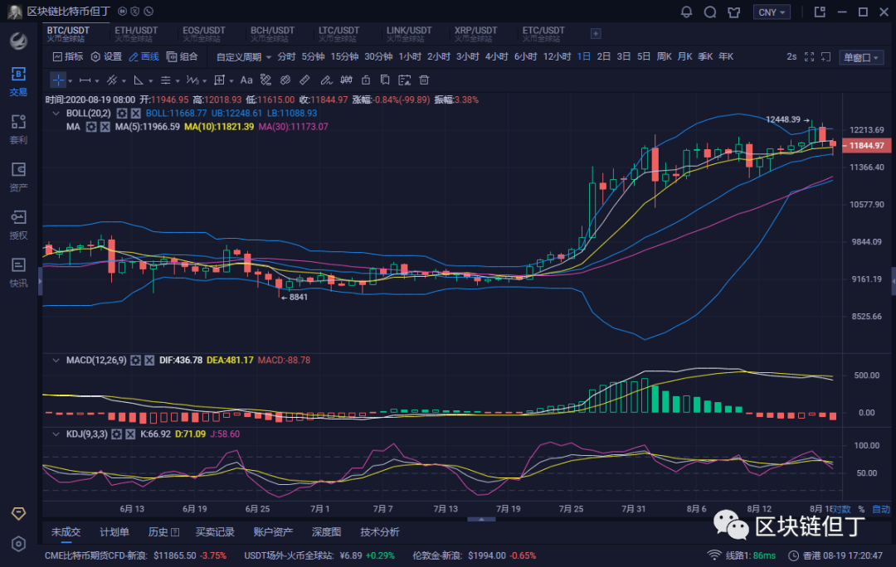Select the crosshair cursor tool
This screenshot has height=567, width=896.
coord(60,80)
